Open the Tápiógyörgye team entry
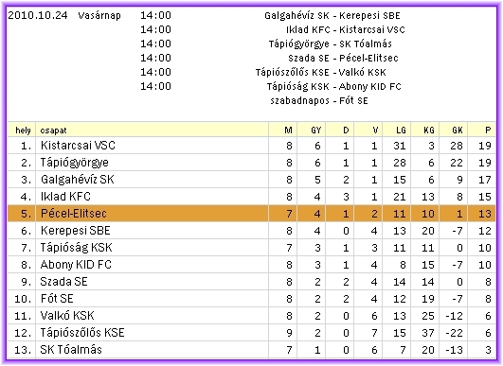Image resolution: width=503 pixels, height=366 pixels. click(74, 163)
